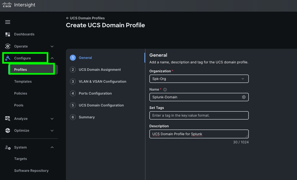Open Policies under Configure
Viewport: 297px width, 180px height.
tap(21, 93)
